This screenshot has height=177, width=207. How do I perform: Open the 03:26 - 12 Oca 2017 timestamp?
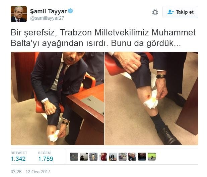click(x=30, y=172)
